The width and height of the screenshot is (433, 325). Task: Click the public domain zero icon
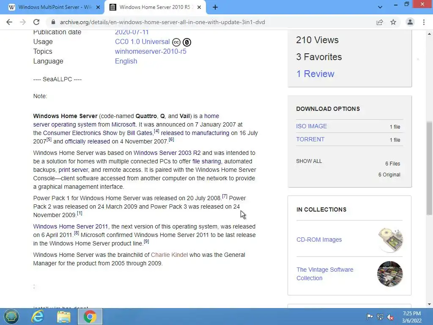[187, 42]
